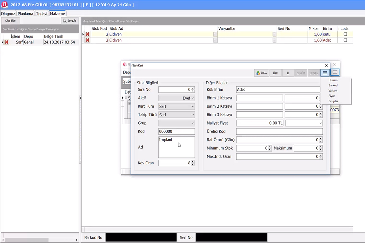365x243 pixels.
Task: Click the Birim 2 Katsayı name field
Action: pos(260,106)
